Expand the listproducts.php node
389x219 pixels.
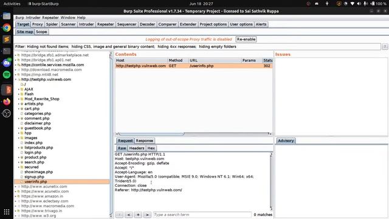pyautogui.click(x=19, y=148)
